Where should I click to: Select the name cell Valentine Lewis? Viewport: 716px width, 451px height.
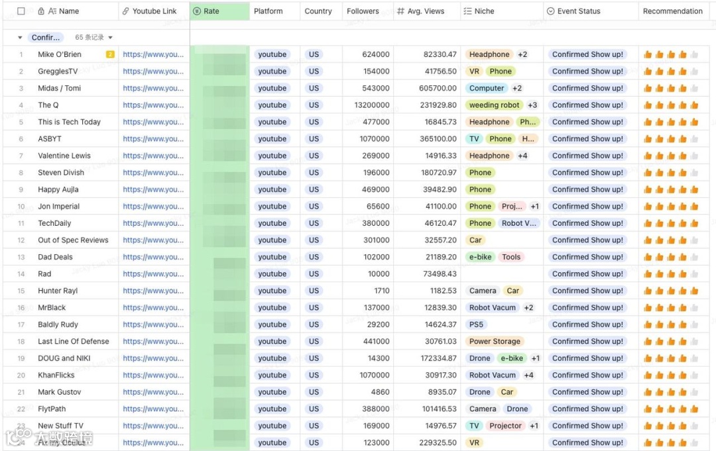[64, 156]
